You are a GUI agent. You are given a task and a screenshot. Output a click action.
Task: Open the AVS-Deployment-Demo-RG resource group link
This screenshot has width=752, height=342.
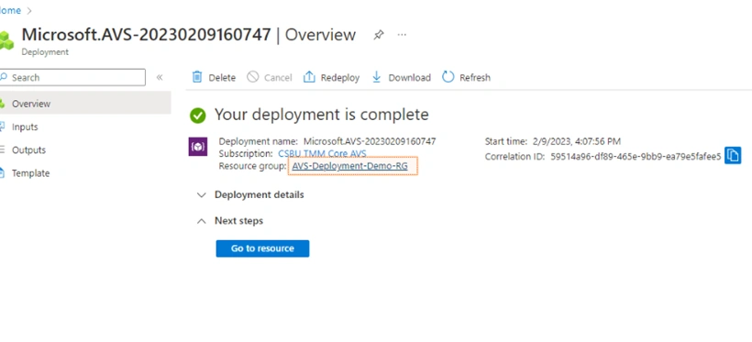tap(350, 166)
